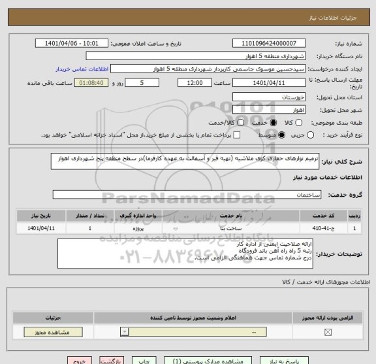Viewport: 376px width, 364px height.
Task: Click the general need description text box
Action: [185, 161]
